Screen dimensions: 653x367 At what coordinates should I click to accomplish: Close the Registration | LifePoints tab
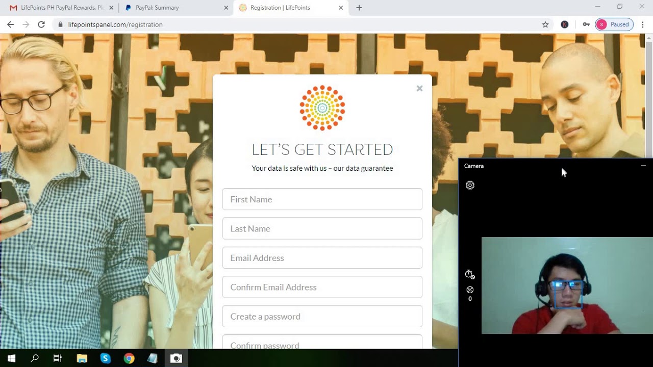click(x=341, y=8)
